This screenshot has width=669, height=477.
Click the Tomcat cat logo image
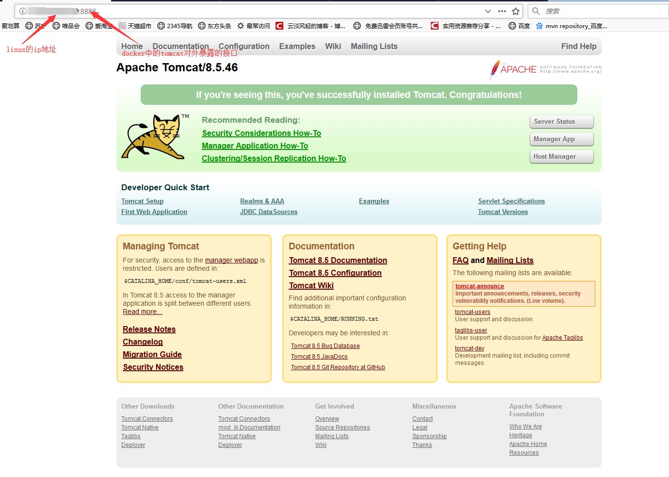coord(155,137)
